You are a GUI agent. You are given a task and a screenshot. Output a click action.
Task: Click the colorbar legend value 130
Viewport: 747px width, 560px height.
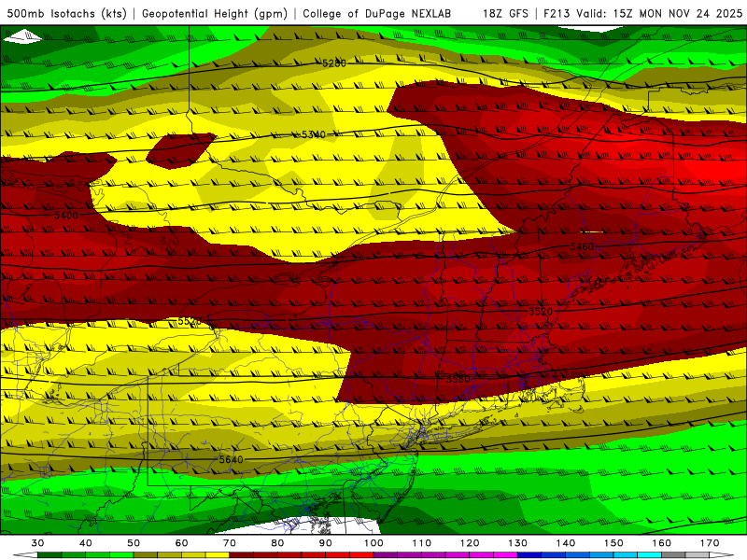tap(518, 543)
